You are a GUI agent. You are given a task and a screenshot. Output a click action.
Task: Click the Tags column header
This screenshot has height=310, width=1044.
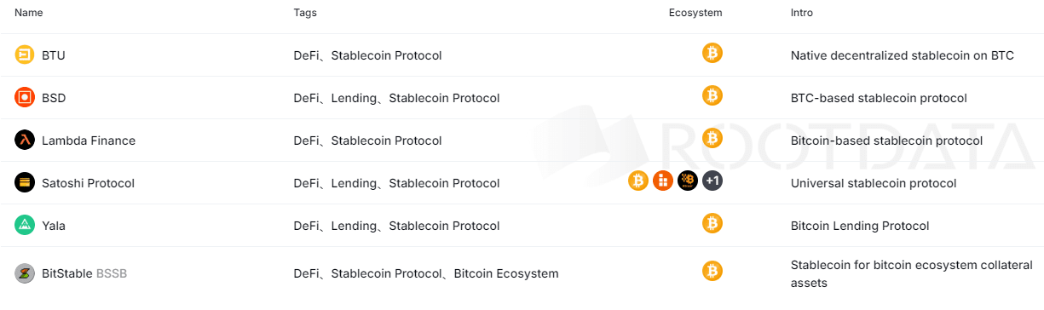[x=305, y=13]
